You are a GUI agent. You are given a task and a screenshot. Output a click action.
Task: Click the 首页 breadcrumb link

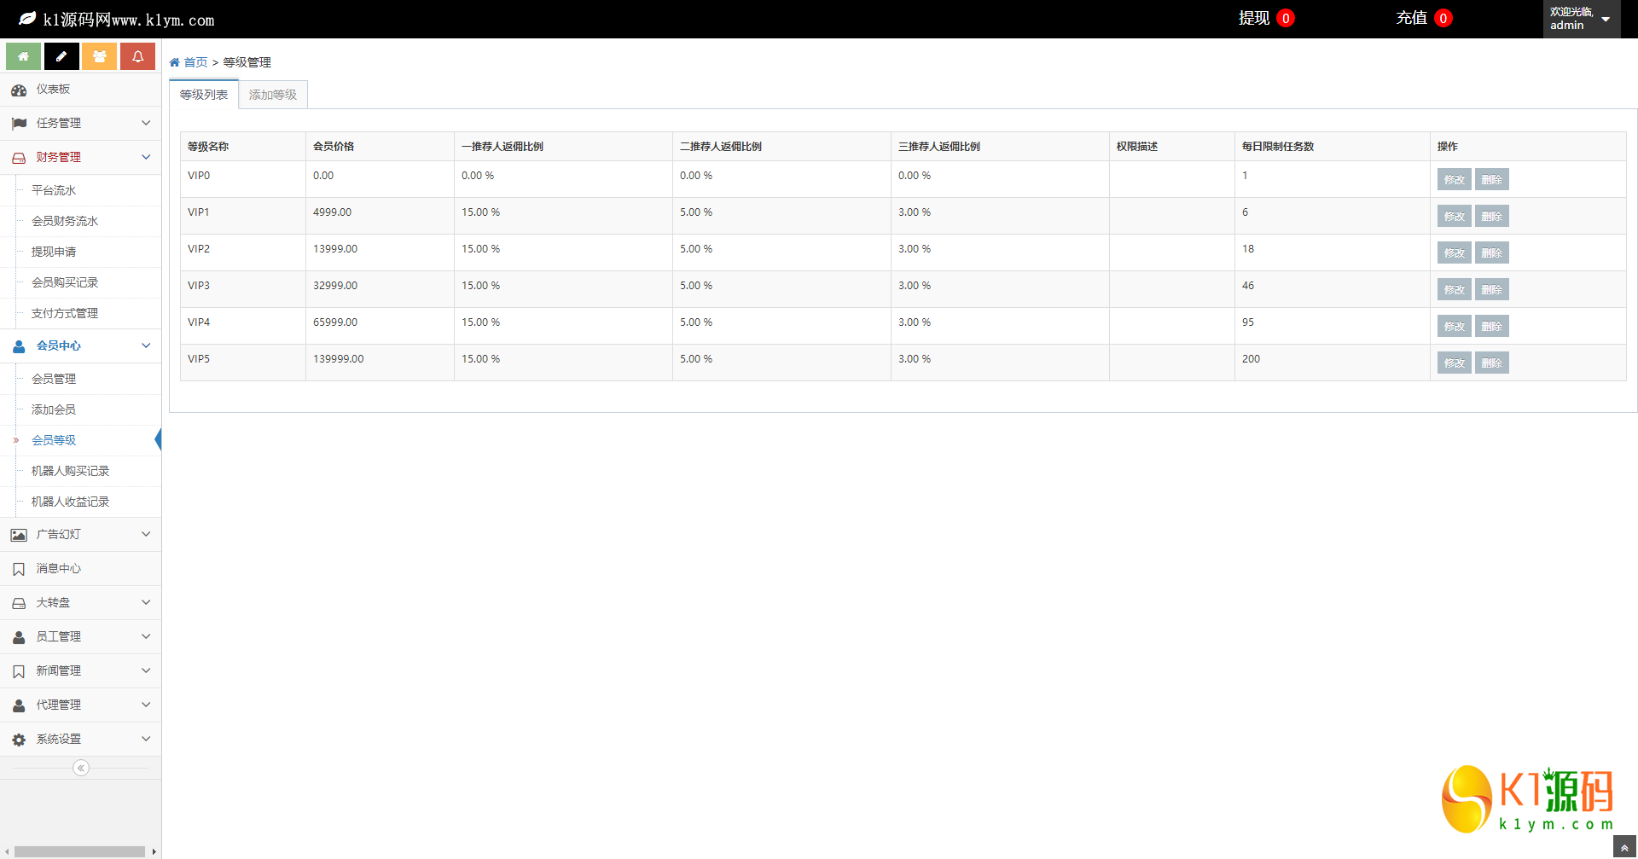[x=196, y=62]
